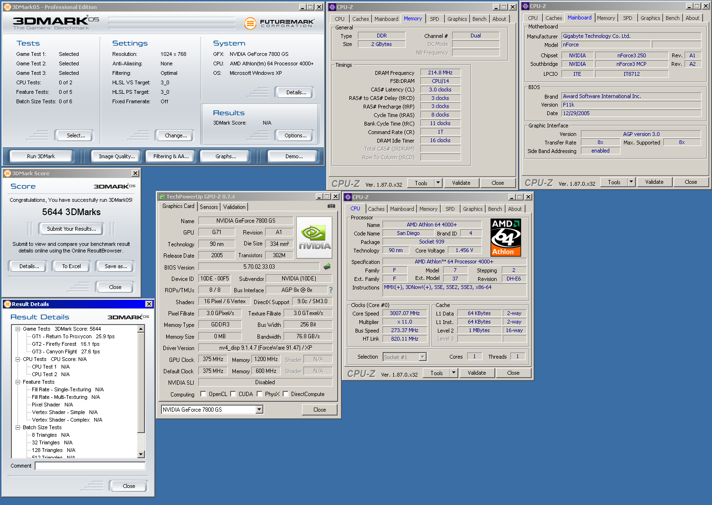This screenshot has height=505, width=712.
Task: Open Tools dropdown arrow in CPU-Z Memory window
Action: [x=438, y=183]
